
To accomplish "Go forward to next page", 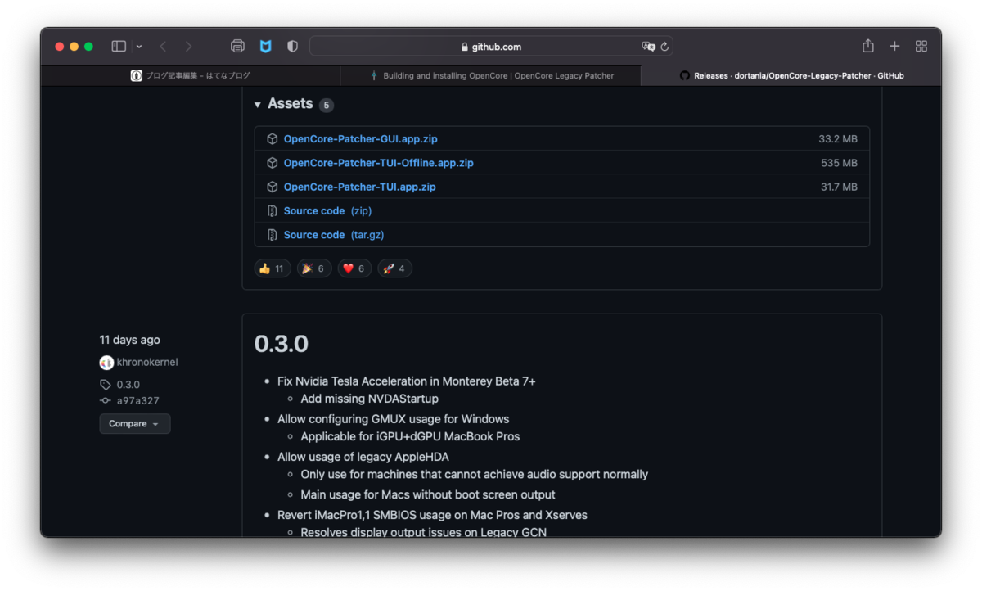I will (189, 47).
